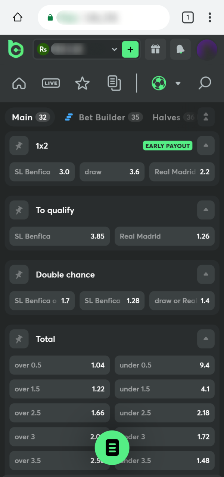Open the home page via the navigation house icon
The image size is (224, 477).
(19, 83)
